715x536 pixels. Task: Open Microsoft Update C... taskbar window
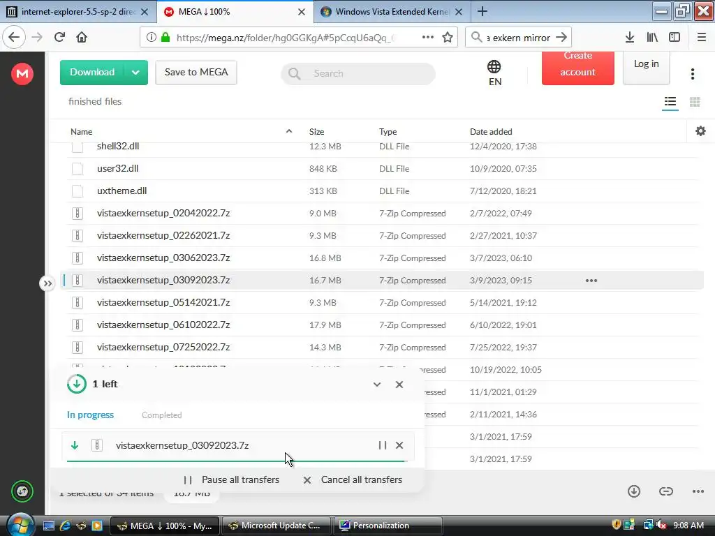[277, 526]
